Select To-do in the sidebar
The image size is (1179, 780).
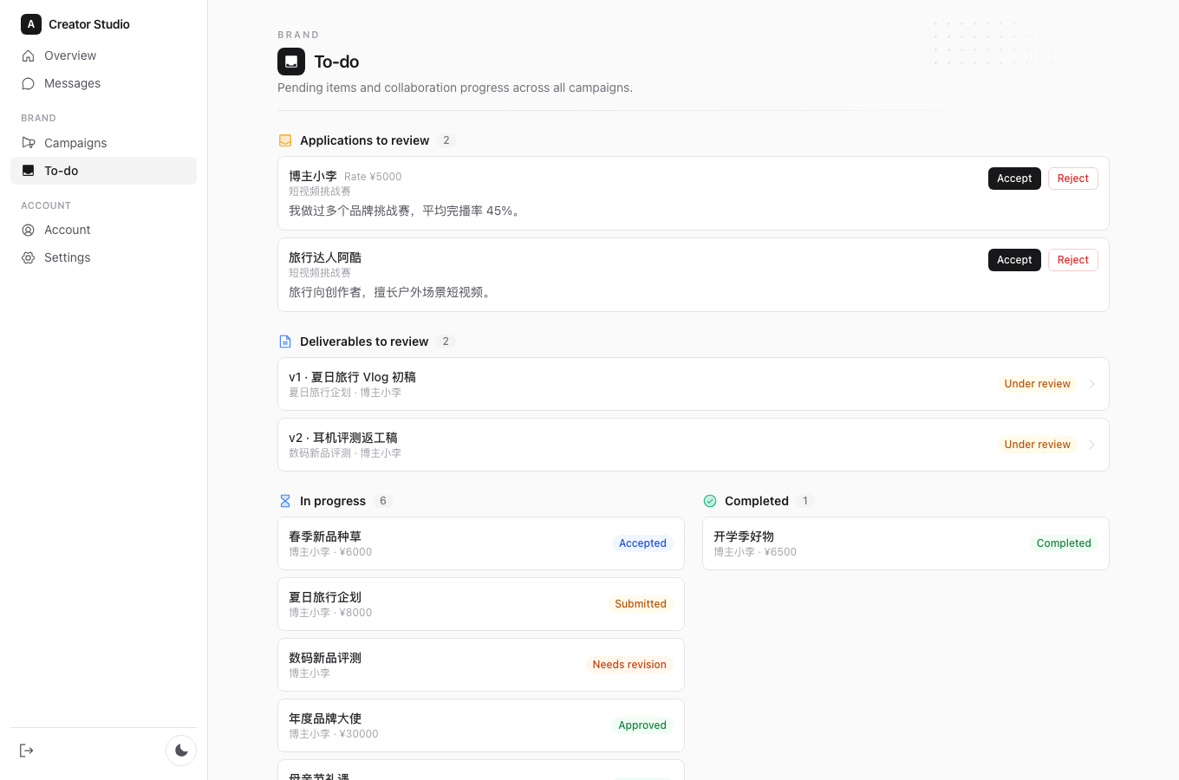[103, 171]
